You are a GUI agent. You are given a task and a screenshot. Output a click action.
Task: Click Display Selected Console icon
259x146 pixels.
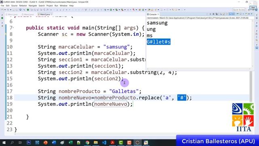click(240, 14)
